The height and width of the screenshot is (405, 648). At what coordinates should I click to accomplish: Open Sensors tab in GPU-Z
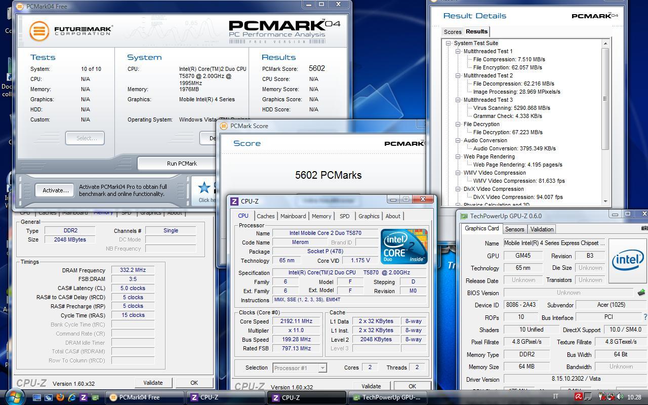pos(515,229)
